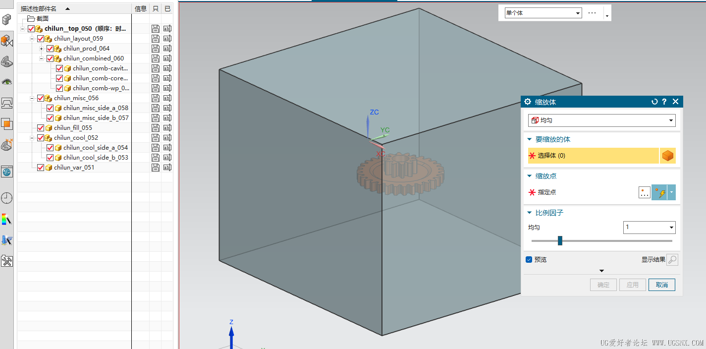Toggle chilun_var_051 checkbox
706x349 pixels.
(x=41, y=168)
